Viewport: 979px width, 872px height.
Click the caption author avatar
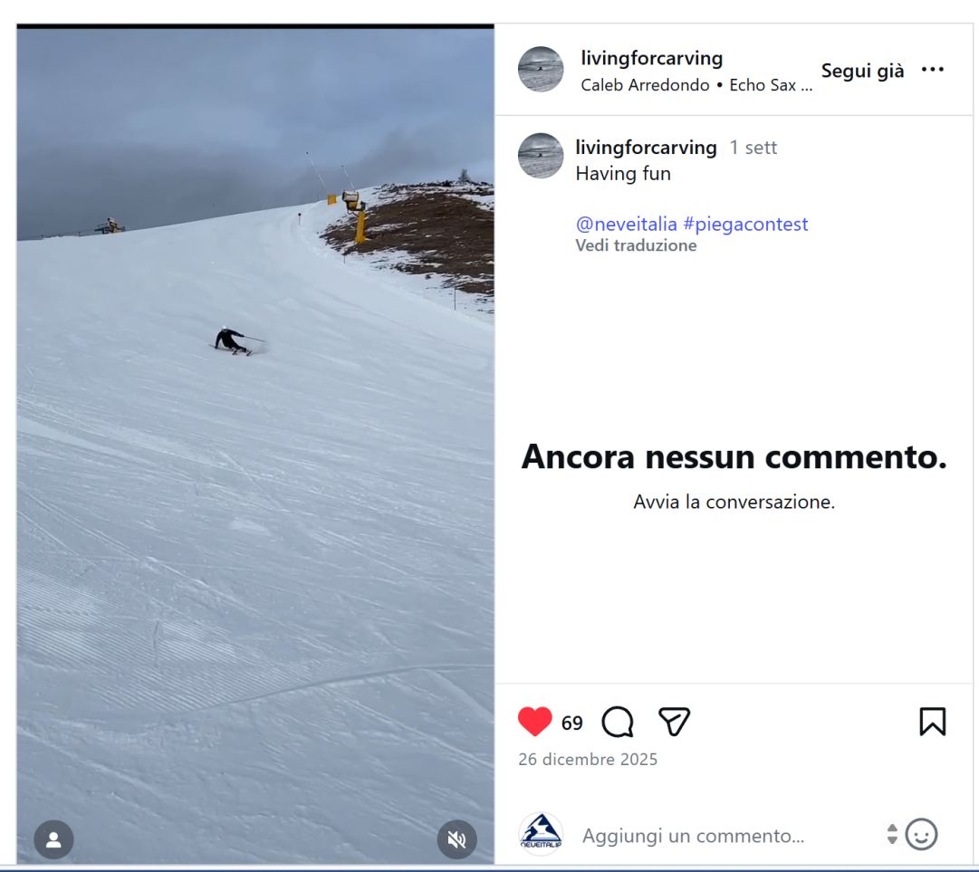click(x=541, y=156)
